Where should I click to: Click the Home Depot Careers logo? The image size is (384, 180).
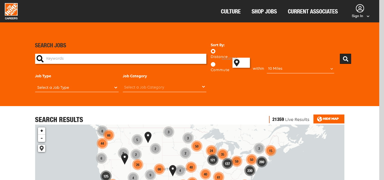click(x=11, y=11)
